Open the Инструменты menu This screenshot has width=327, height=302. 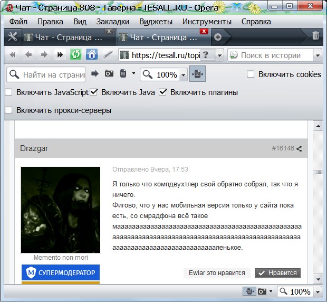click(x=207, y=22)
